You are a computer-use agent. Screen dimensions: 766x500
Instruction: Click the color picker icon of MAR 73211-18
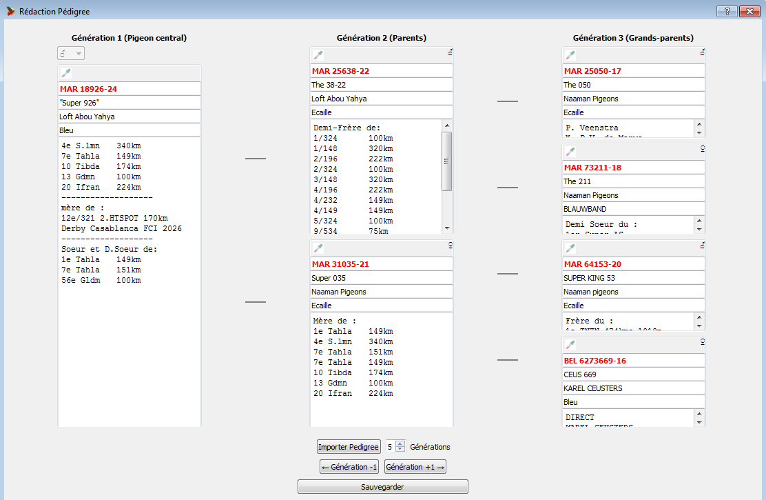(x=570, y=152)
